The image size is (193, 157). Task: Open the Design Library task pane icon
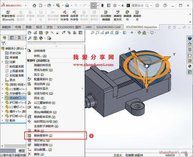tap(190, 49)
